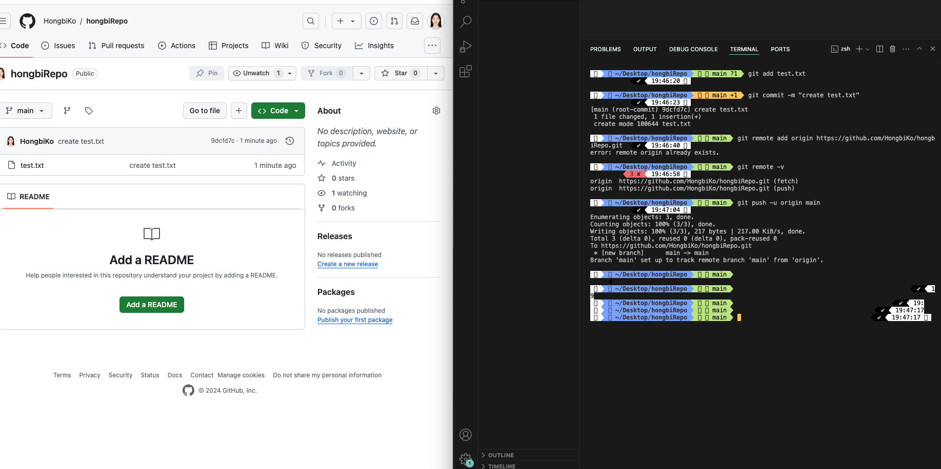Open VS Code Accounts icon
This screenshot has width=941, height=469.
coord(466,435)
